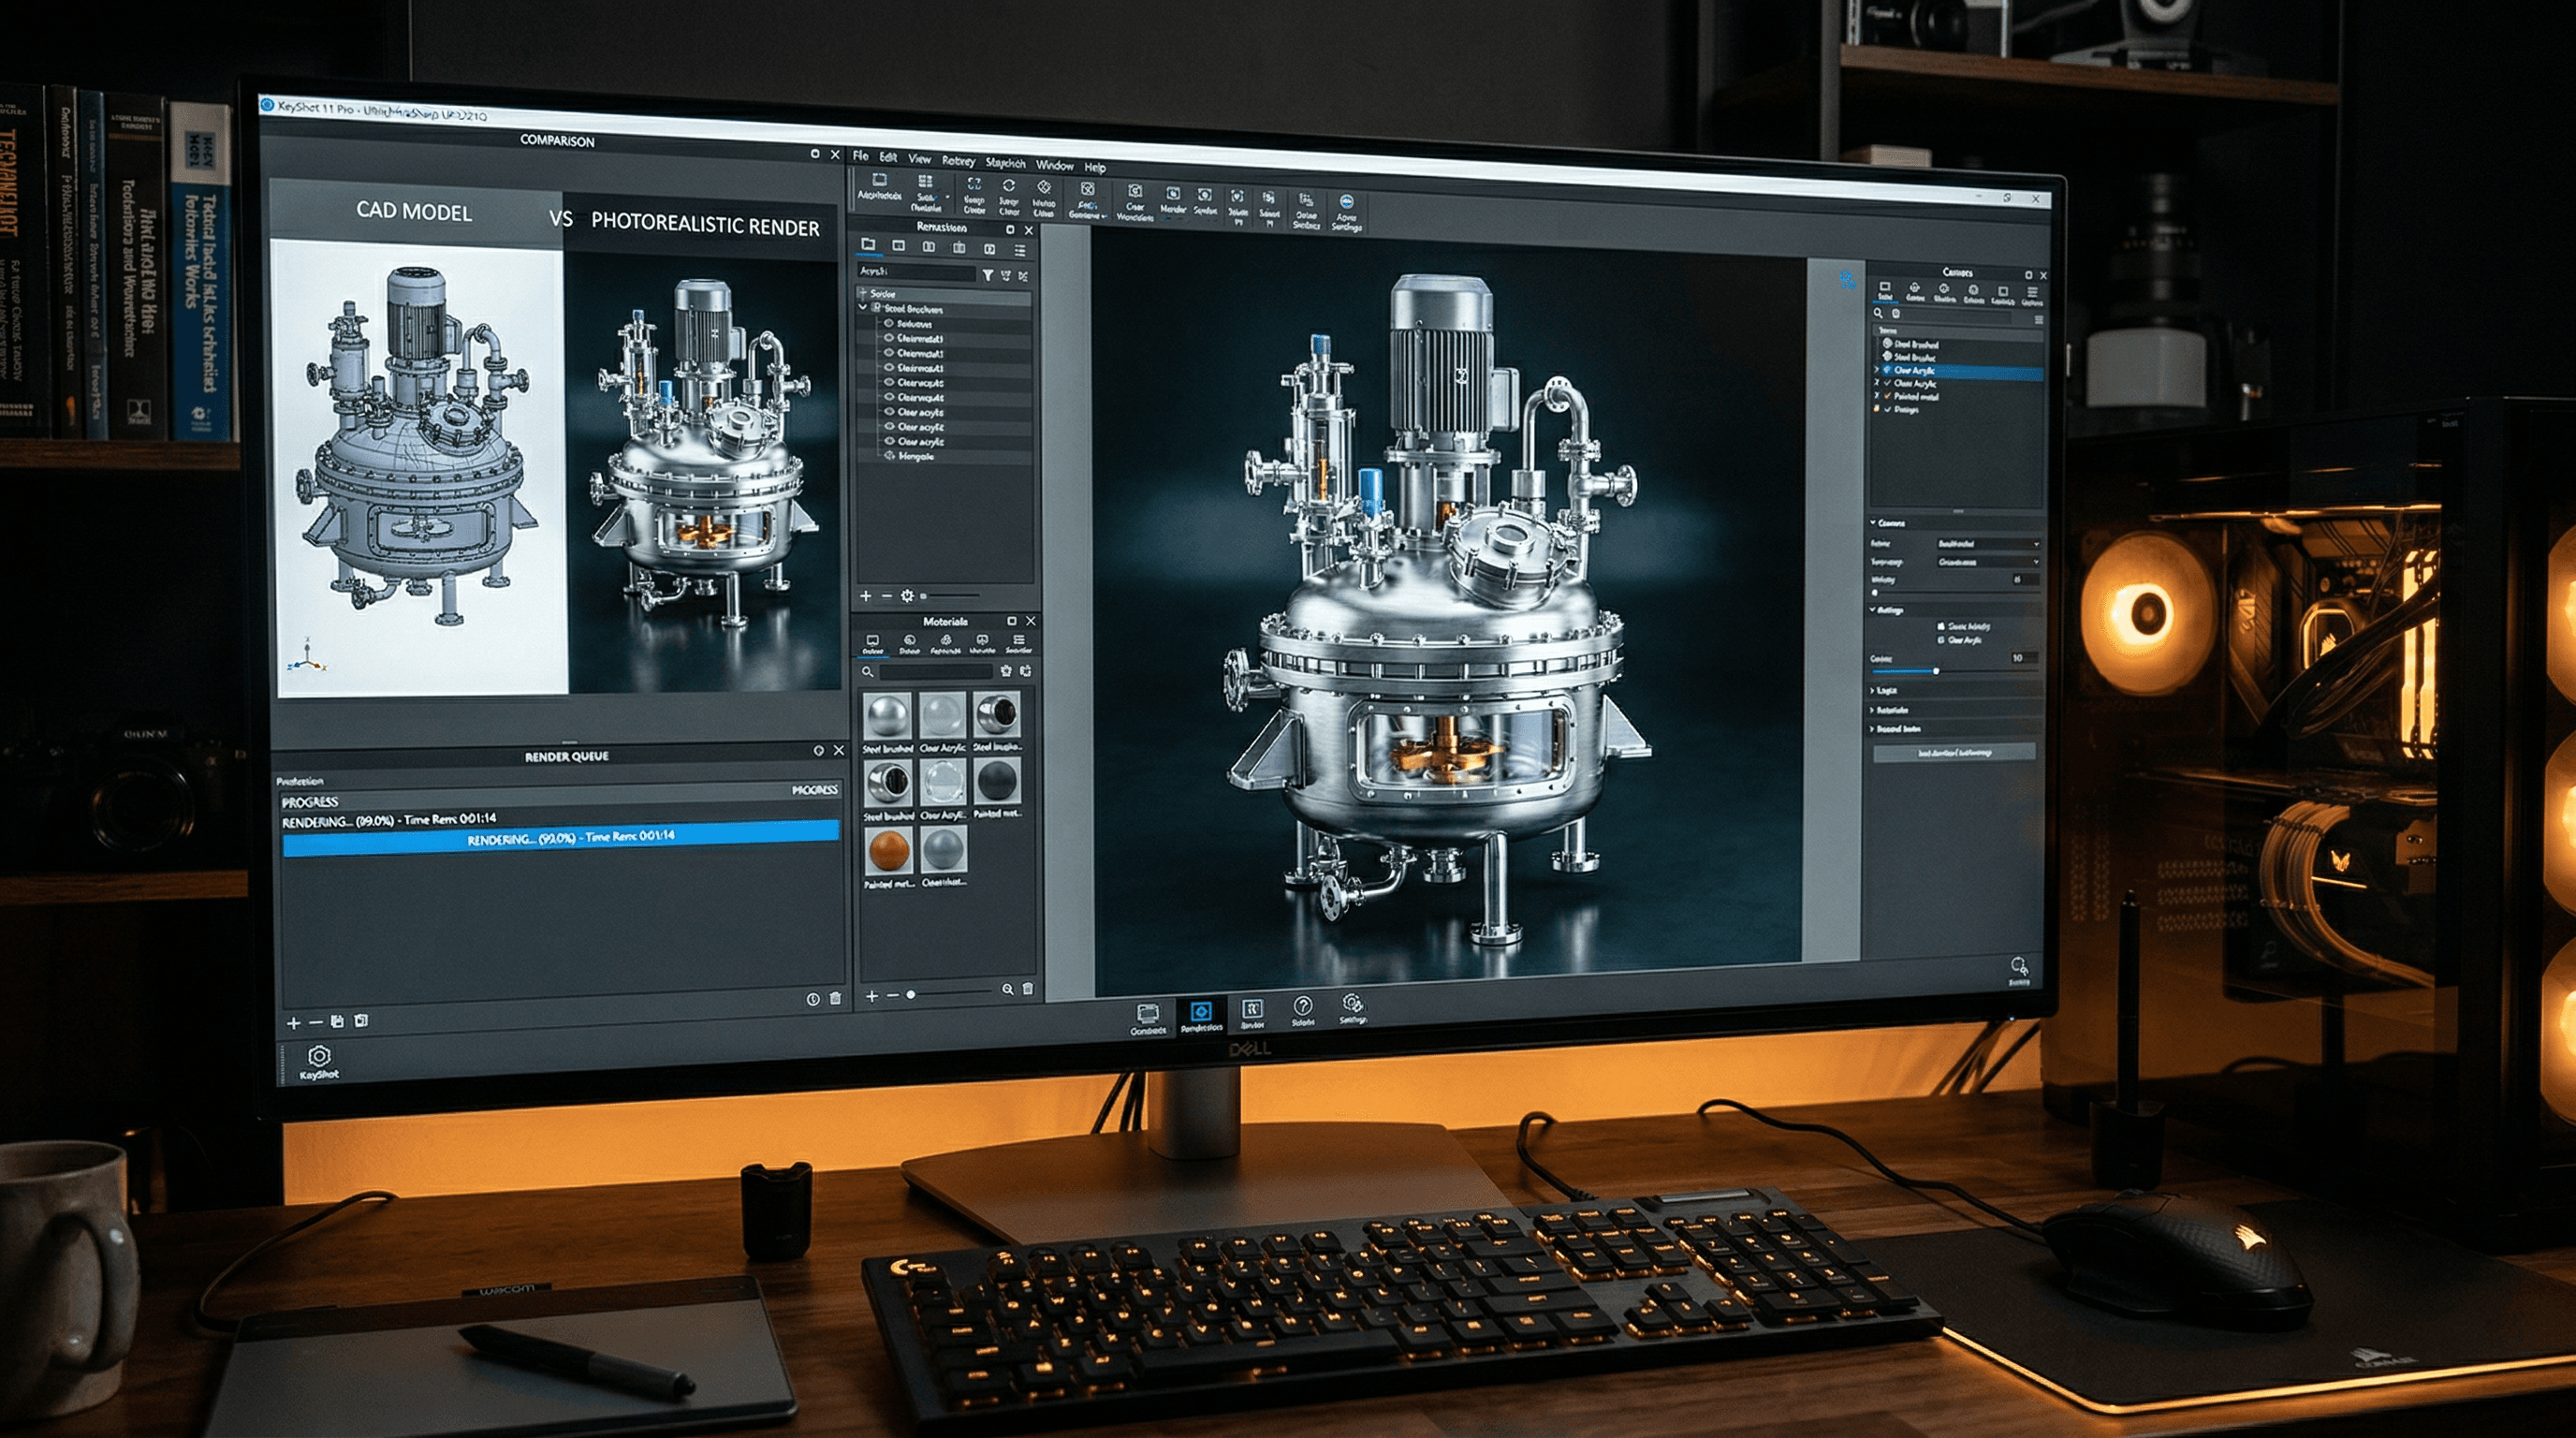Click the filter icon beside the scene search field
The image size is (2576, 1438).
[x=989, y=275]
